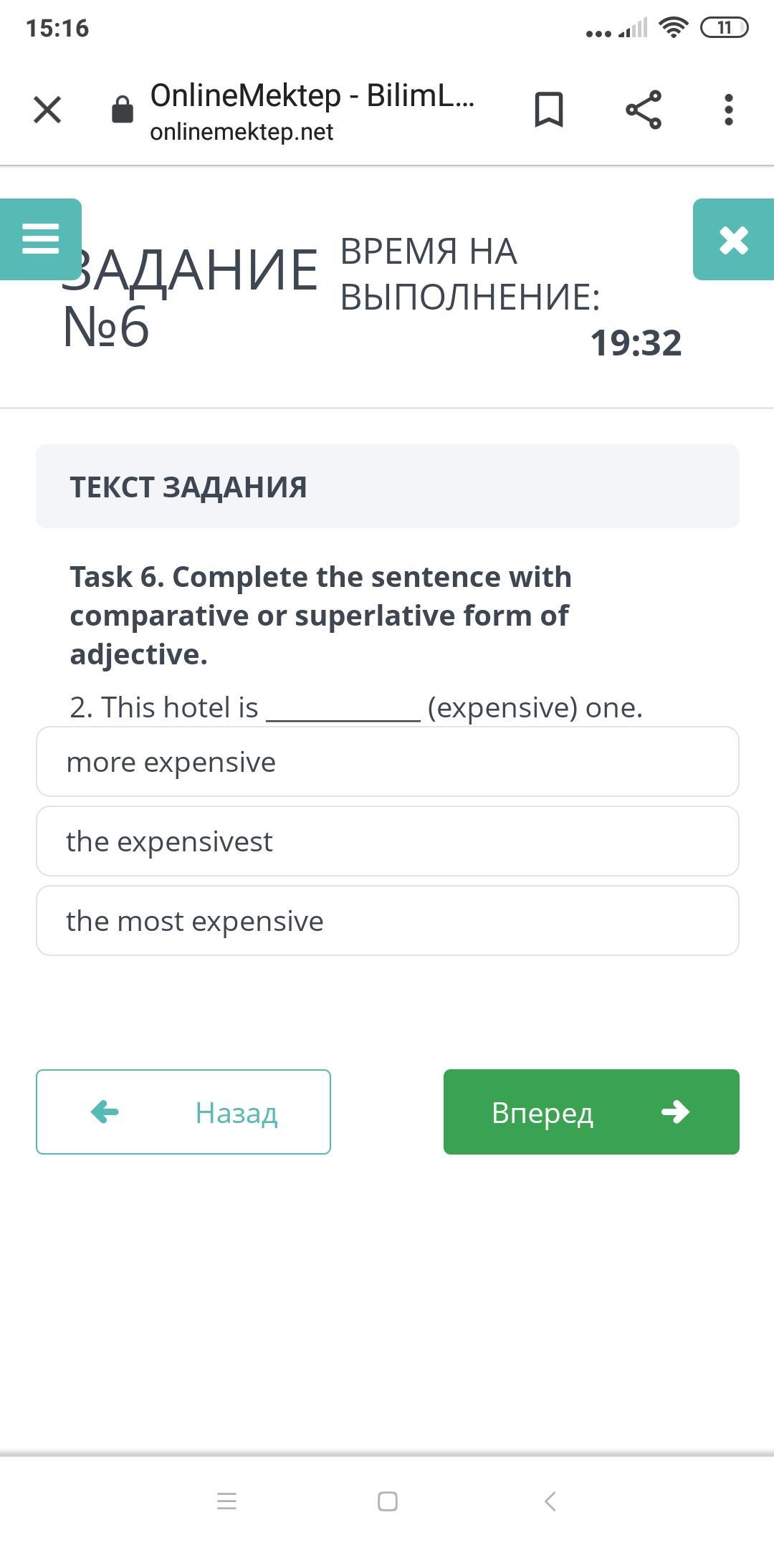Choose the answer "the expensivest"

coord(387,841)
